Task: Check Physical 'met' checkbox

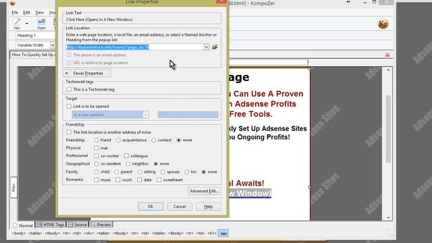Action: tap(96, 148)
